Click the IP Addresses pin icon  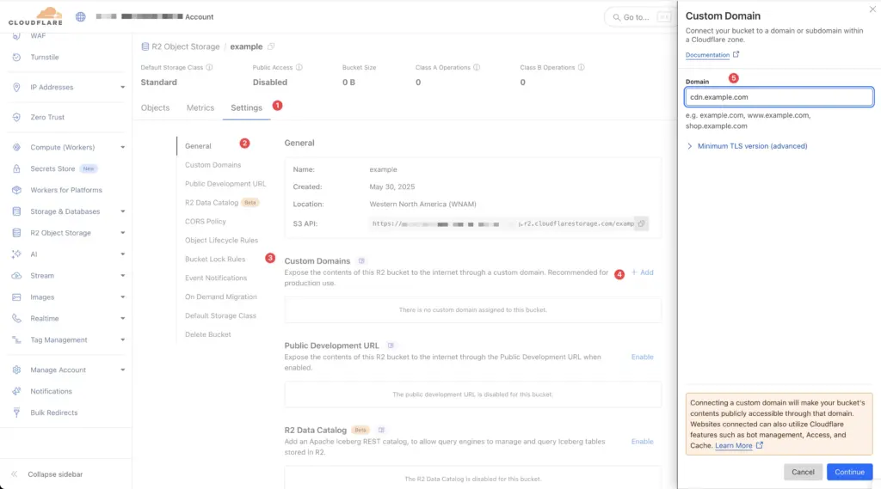pos(16,87)
